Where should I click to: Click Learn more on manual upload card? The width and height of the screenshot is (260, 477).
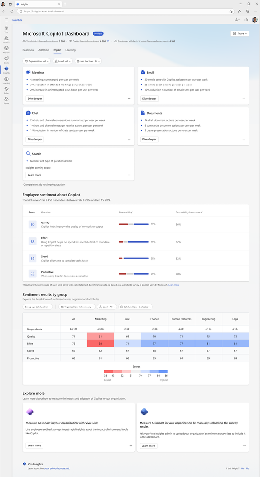[149, 446]
